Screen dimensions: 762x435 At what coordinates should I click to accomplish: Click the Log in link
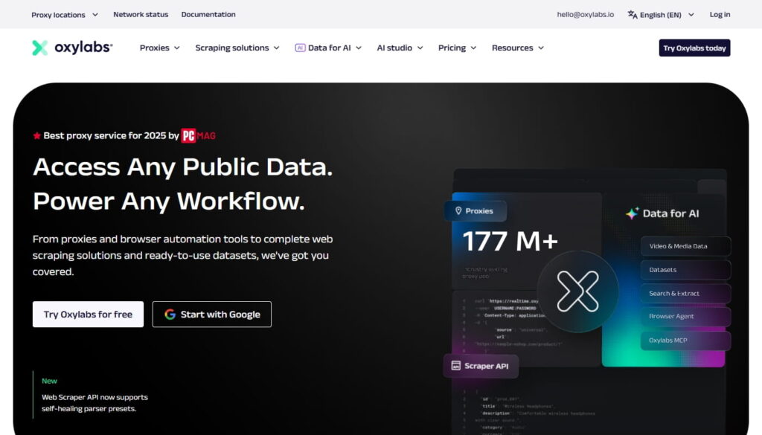click(720, 14)
